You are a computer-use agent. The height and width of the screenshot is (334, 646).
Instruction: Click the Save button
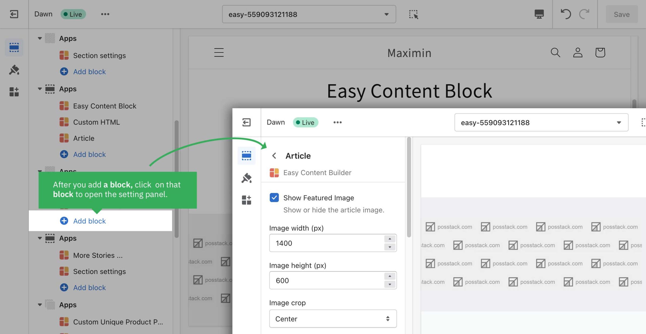point(622,14)
